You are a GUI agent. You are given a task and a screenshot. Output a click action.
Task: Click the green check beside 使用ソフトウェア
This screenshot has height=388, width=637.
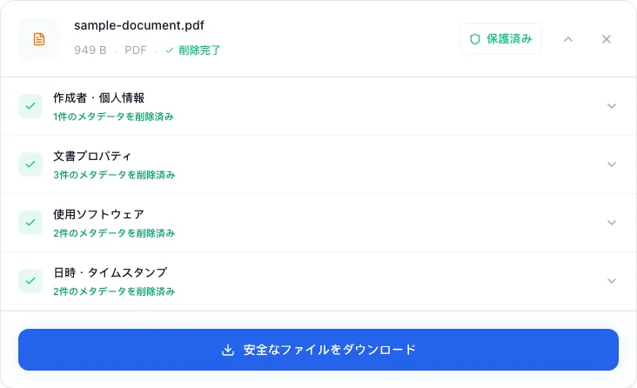(30, 223)
